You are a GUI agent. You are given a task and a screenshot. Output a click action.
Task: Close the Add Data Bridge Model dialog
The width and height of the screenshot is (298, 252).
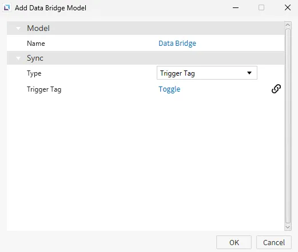[x=288, y=8]
